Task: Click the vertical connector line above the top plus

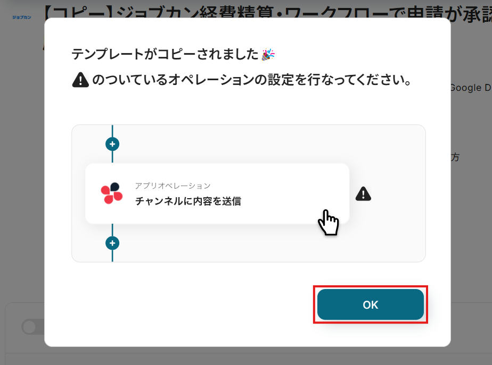Action: pos(112,131)
